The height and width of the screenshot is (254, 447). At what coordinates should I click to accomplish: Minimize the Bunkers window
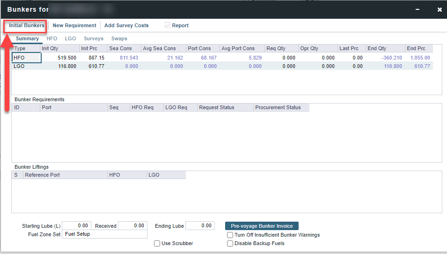417,9
